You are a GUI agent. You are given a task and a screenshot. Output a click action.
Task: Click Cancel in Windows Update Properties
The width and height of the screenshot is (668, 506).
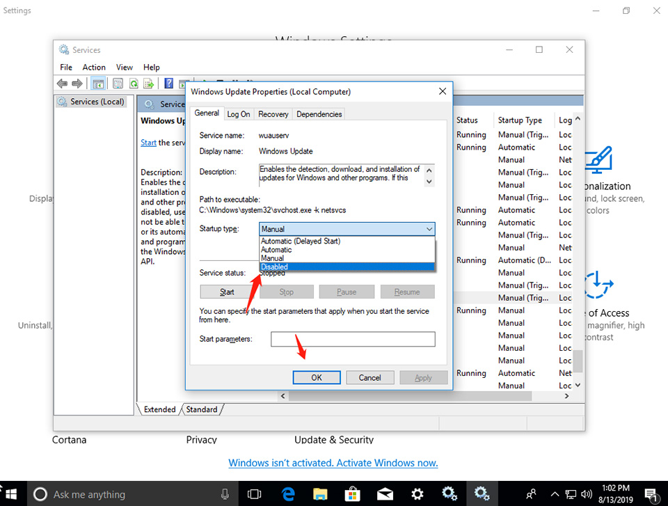(x=369, y=377)
